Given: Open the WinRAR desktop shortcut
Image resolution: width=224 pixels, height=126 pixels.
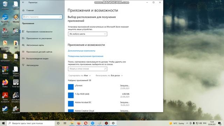Looking at the screenshot, I should tap(5, 70).
